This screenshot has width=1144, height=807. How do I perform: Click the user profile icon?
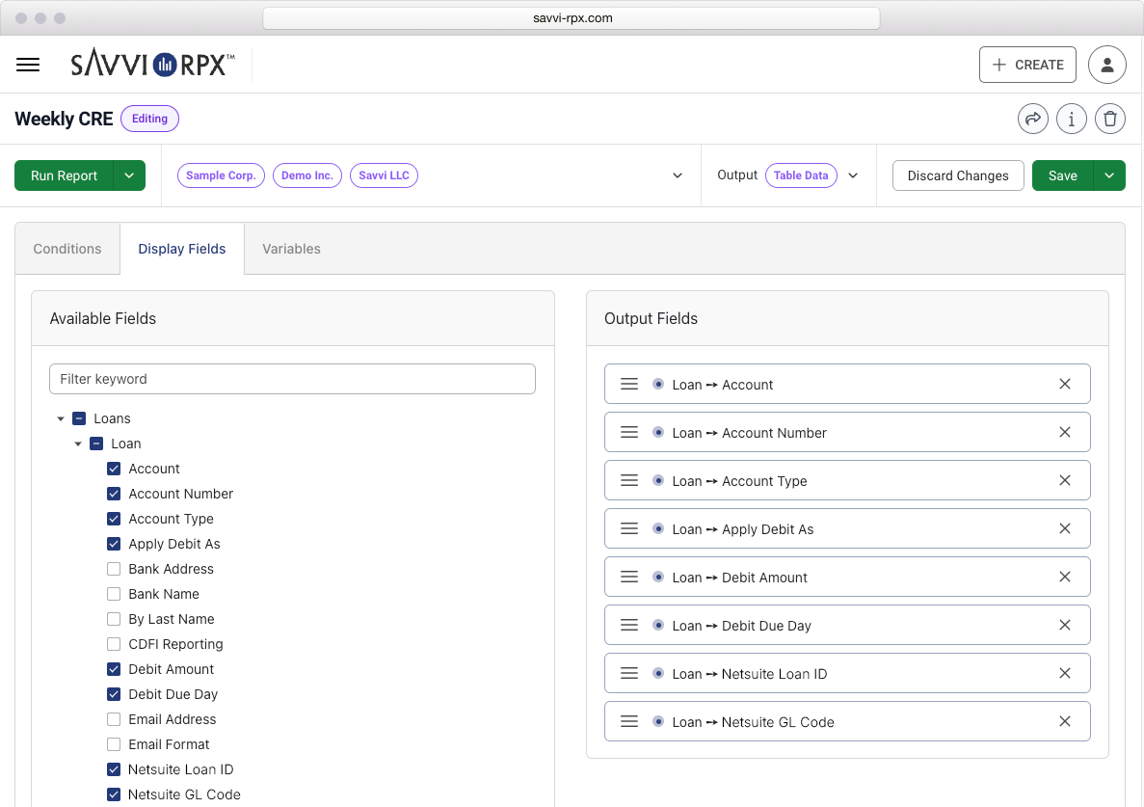click(1106, 65)
